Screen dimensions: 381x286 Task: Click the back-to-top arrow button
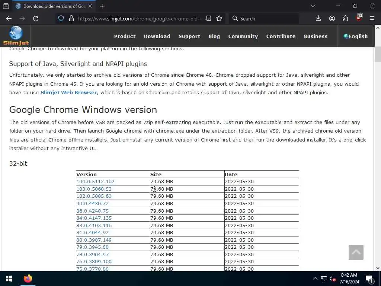tap(356, 252)
